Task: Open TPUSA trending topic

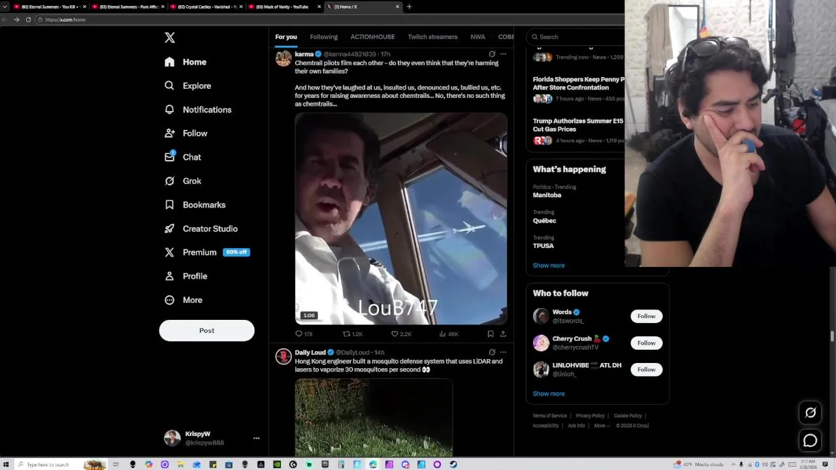Action: click(x=543, y=246)
